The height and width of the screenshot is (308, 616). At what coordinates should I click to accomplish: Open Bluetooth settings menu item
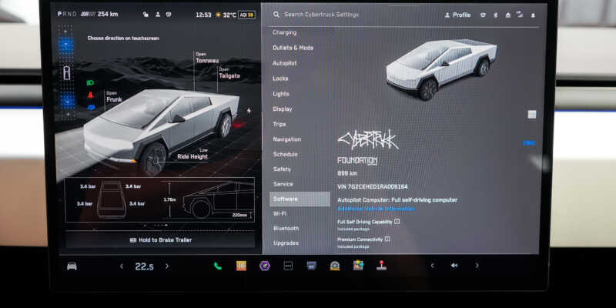(x=286, y=228)
